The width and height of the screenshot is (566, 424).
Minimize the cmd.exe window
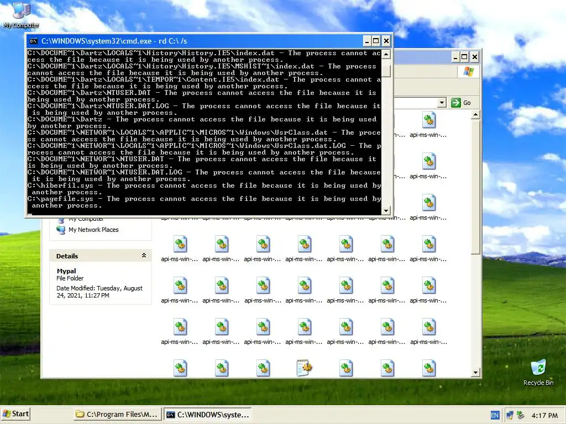tap(367, 41)
